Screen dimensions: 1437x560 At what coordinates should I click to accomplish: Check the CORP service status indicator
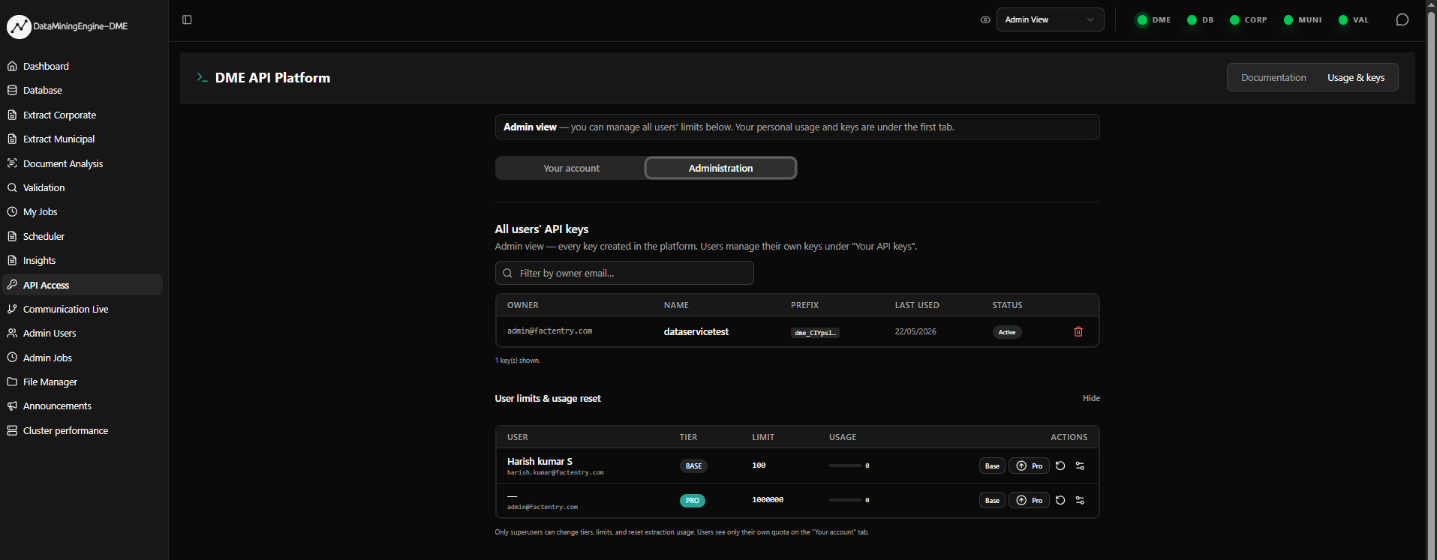click(x=1249, y=20)
